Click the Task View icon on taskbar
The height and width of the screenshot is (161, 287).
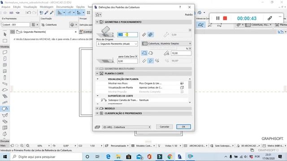coord(97,157)
